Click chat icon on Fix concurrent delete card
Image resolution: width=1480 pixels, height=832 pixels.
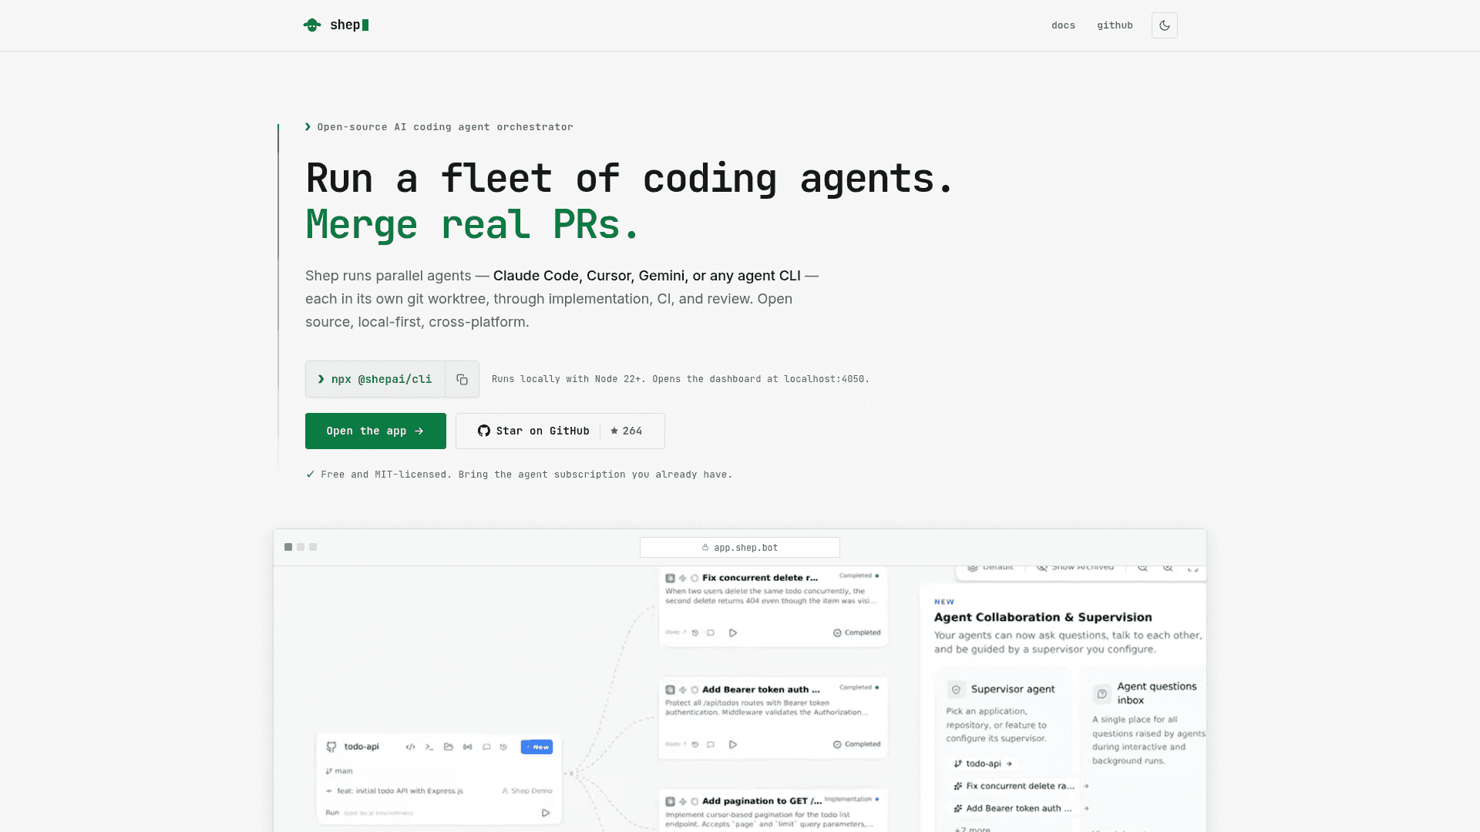(x=711, y=632)
